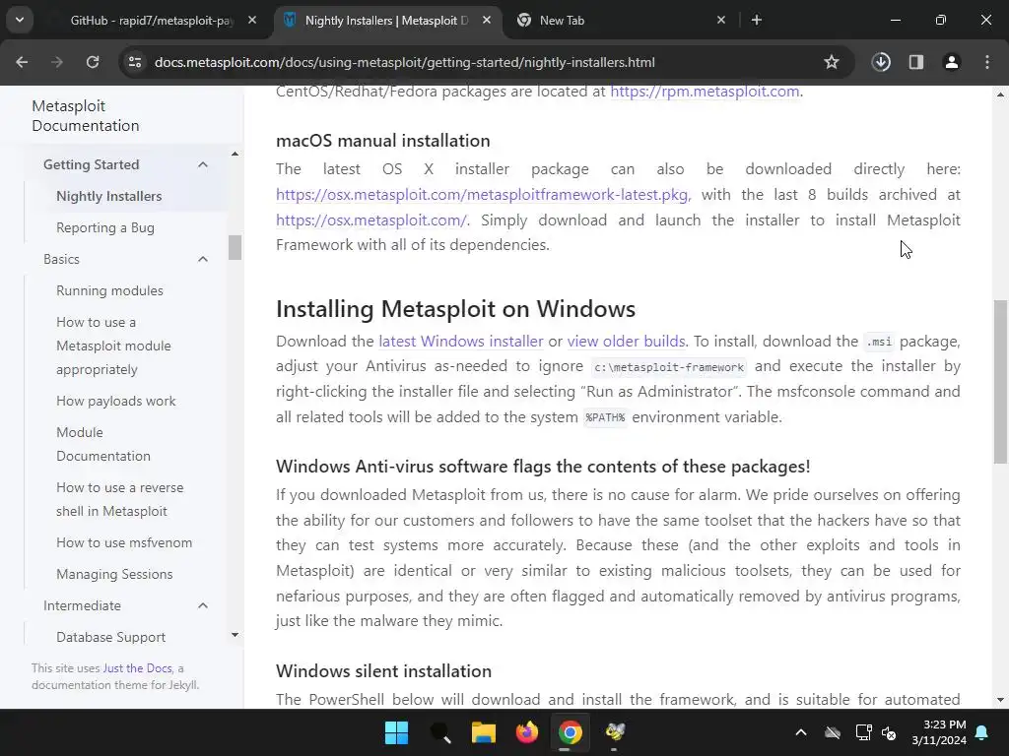
Task: Open How to use a reverse shell page
Action: coord(119,499)
